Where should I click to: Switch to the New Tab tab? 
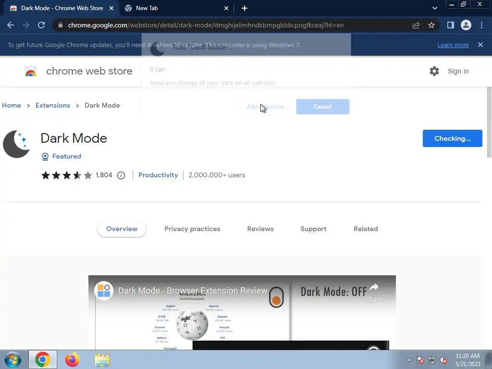click(x=177, y=8)
